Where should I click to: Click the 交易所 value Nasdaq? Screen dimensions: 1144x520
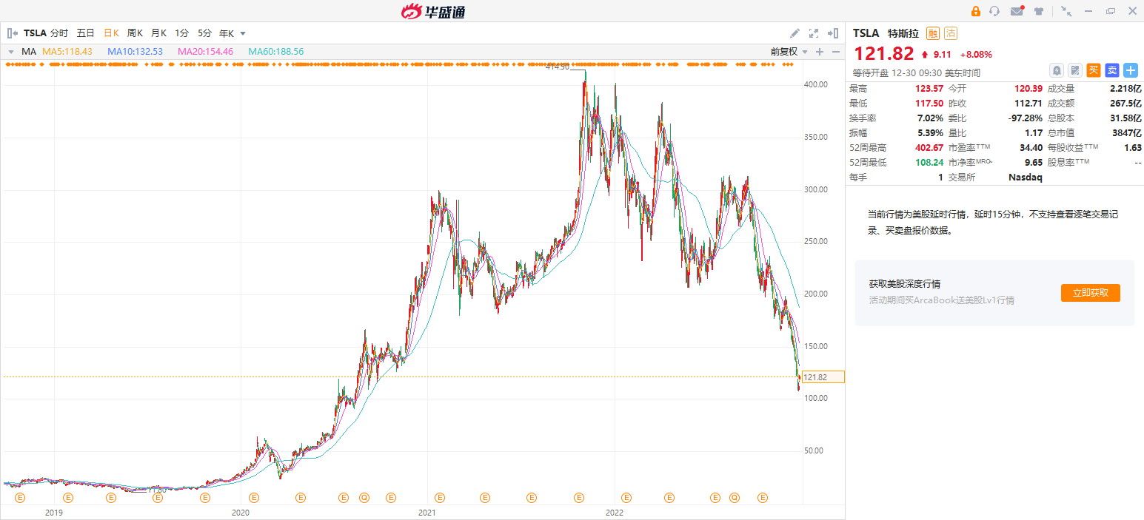(x=1026, y=178)
